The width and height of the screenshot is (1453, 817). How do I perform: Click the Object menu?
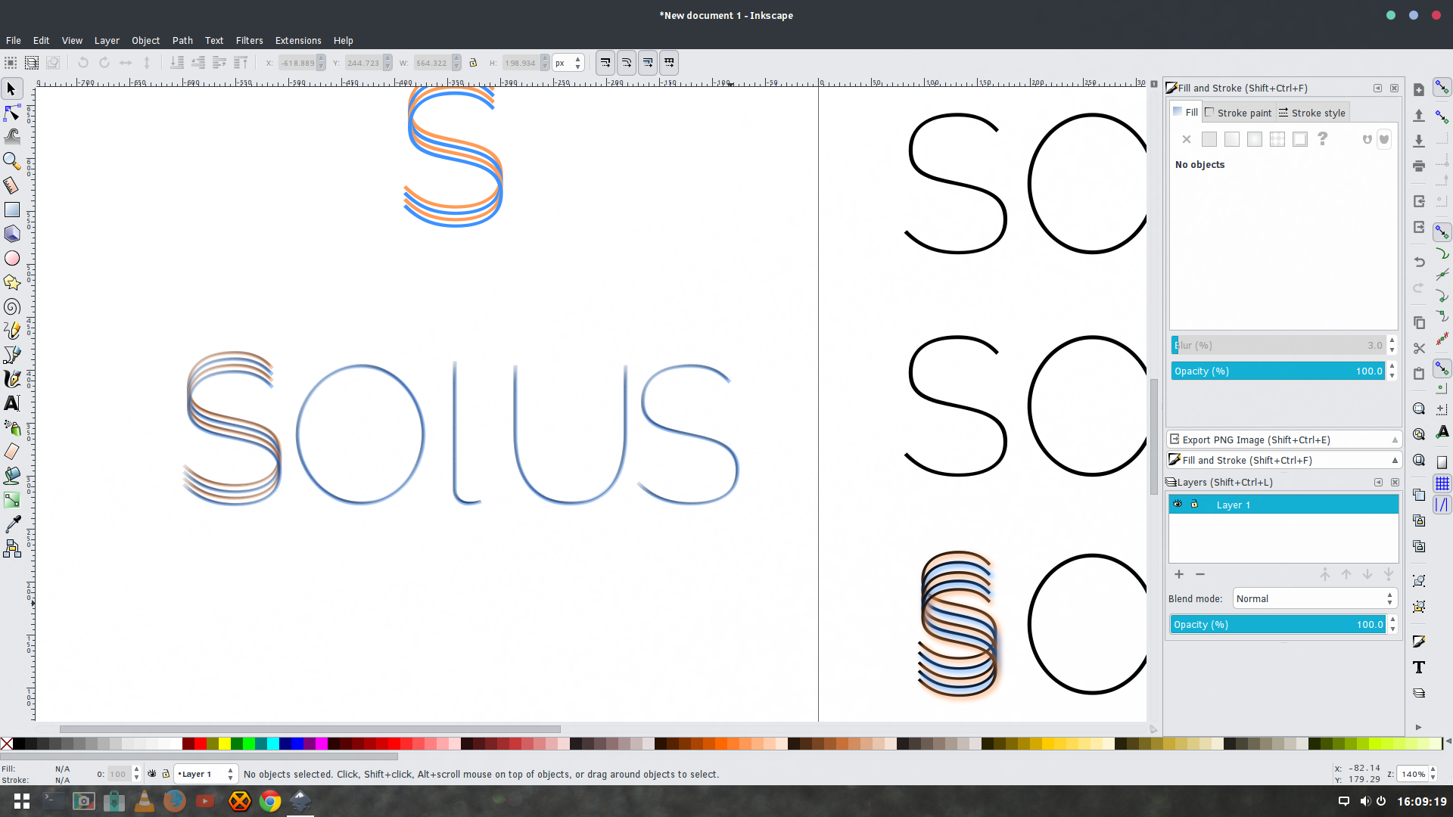[145, 40]
